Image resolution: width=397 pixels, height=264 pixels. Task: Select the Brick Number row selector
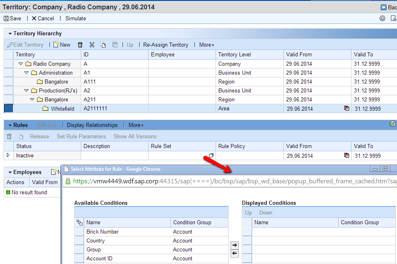click(79, 232)
